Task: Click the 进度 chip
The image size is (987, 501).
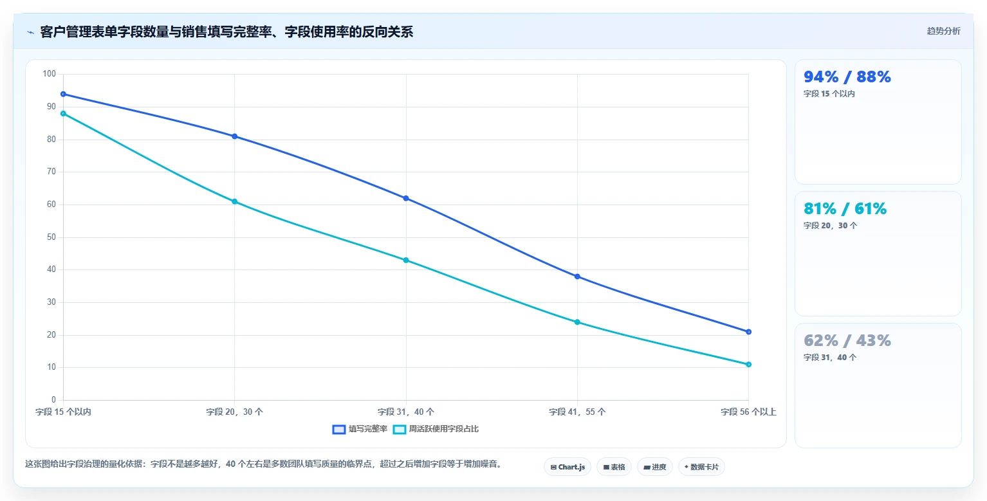Action: (655, 467)
